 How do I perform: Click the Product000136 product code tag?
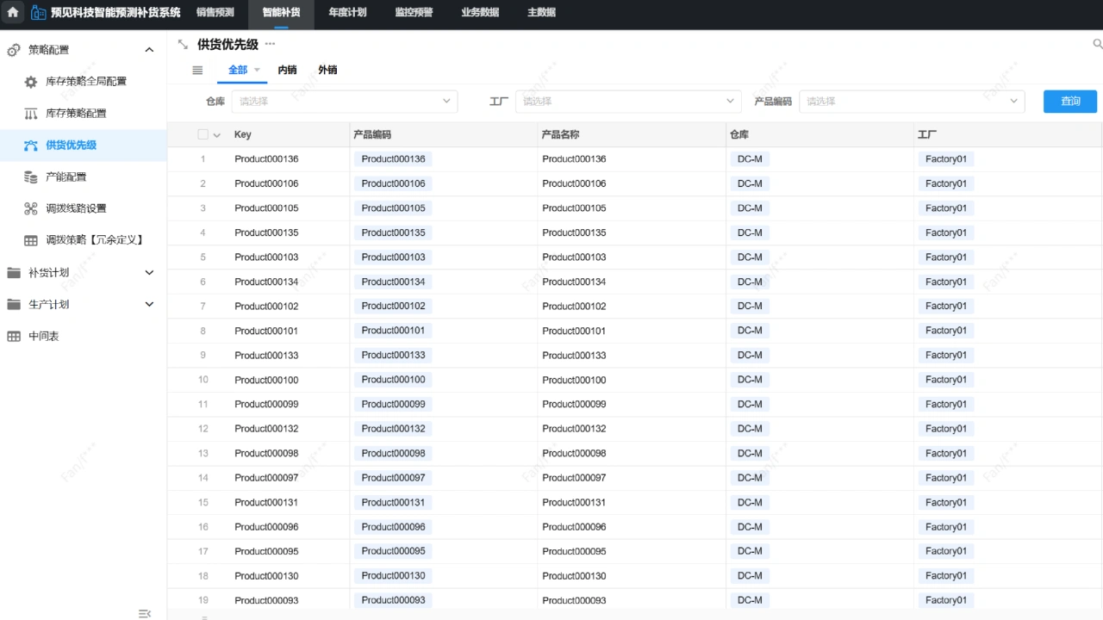pyautogui.click(x=393, y=159)
